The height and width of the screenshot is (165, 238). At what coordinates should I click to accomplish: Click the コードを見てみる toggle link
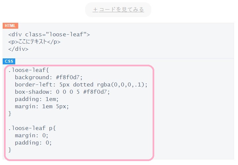tap(118, 10)
